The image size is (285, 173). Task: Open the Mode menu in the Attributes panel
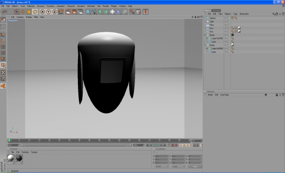click(210, 95)
